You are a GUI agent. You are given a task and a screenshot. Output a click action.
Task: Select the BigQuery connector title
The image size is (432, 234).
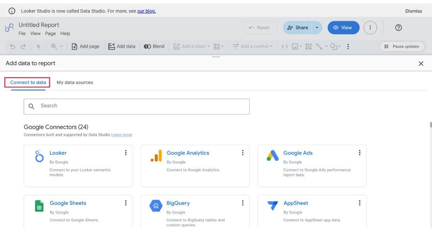(178, 203)
